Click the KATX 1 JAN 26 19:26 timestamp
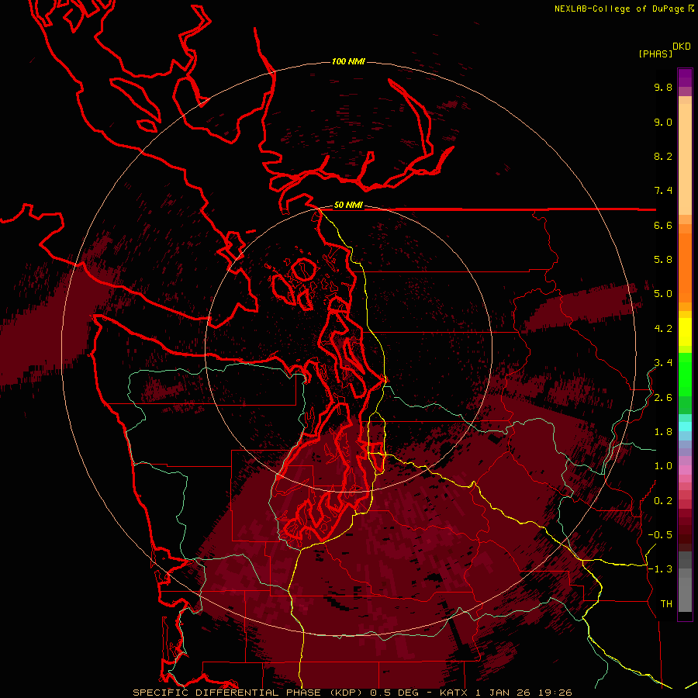This screenshot has height=698, width=698. (x=506, y=693)
